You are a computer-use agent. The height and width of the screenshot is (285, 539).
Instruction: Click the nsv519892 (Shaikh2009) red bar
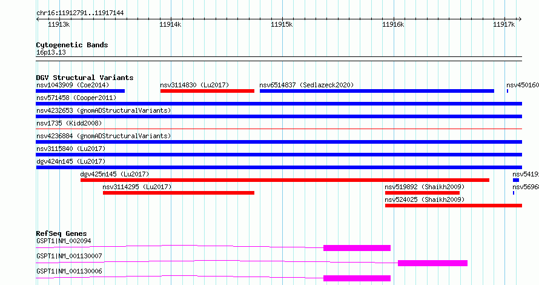click(422, 193)
